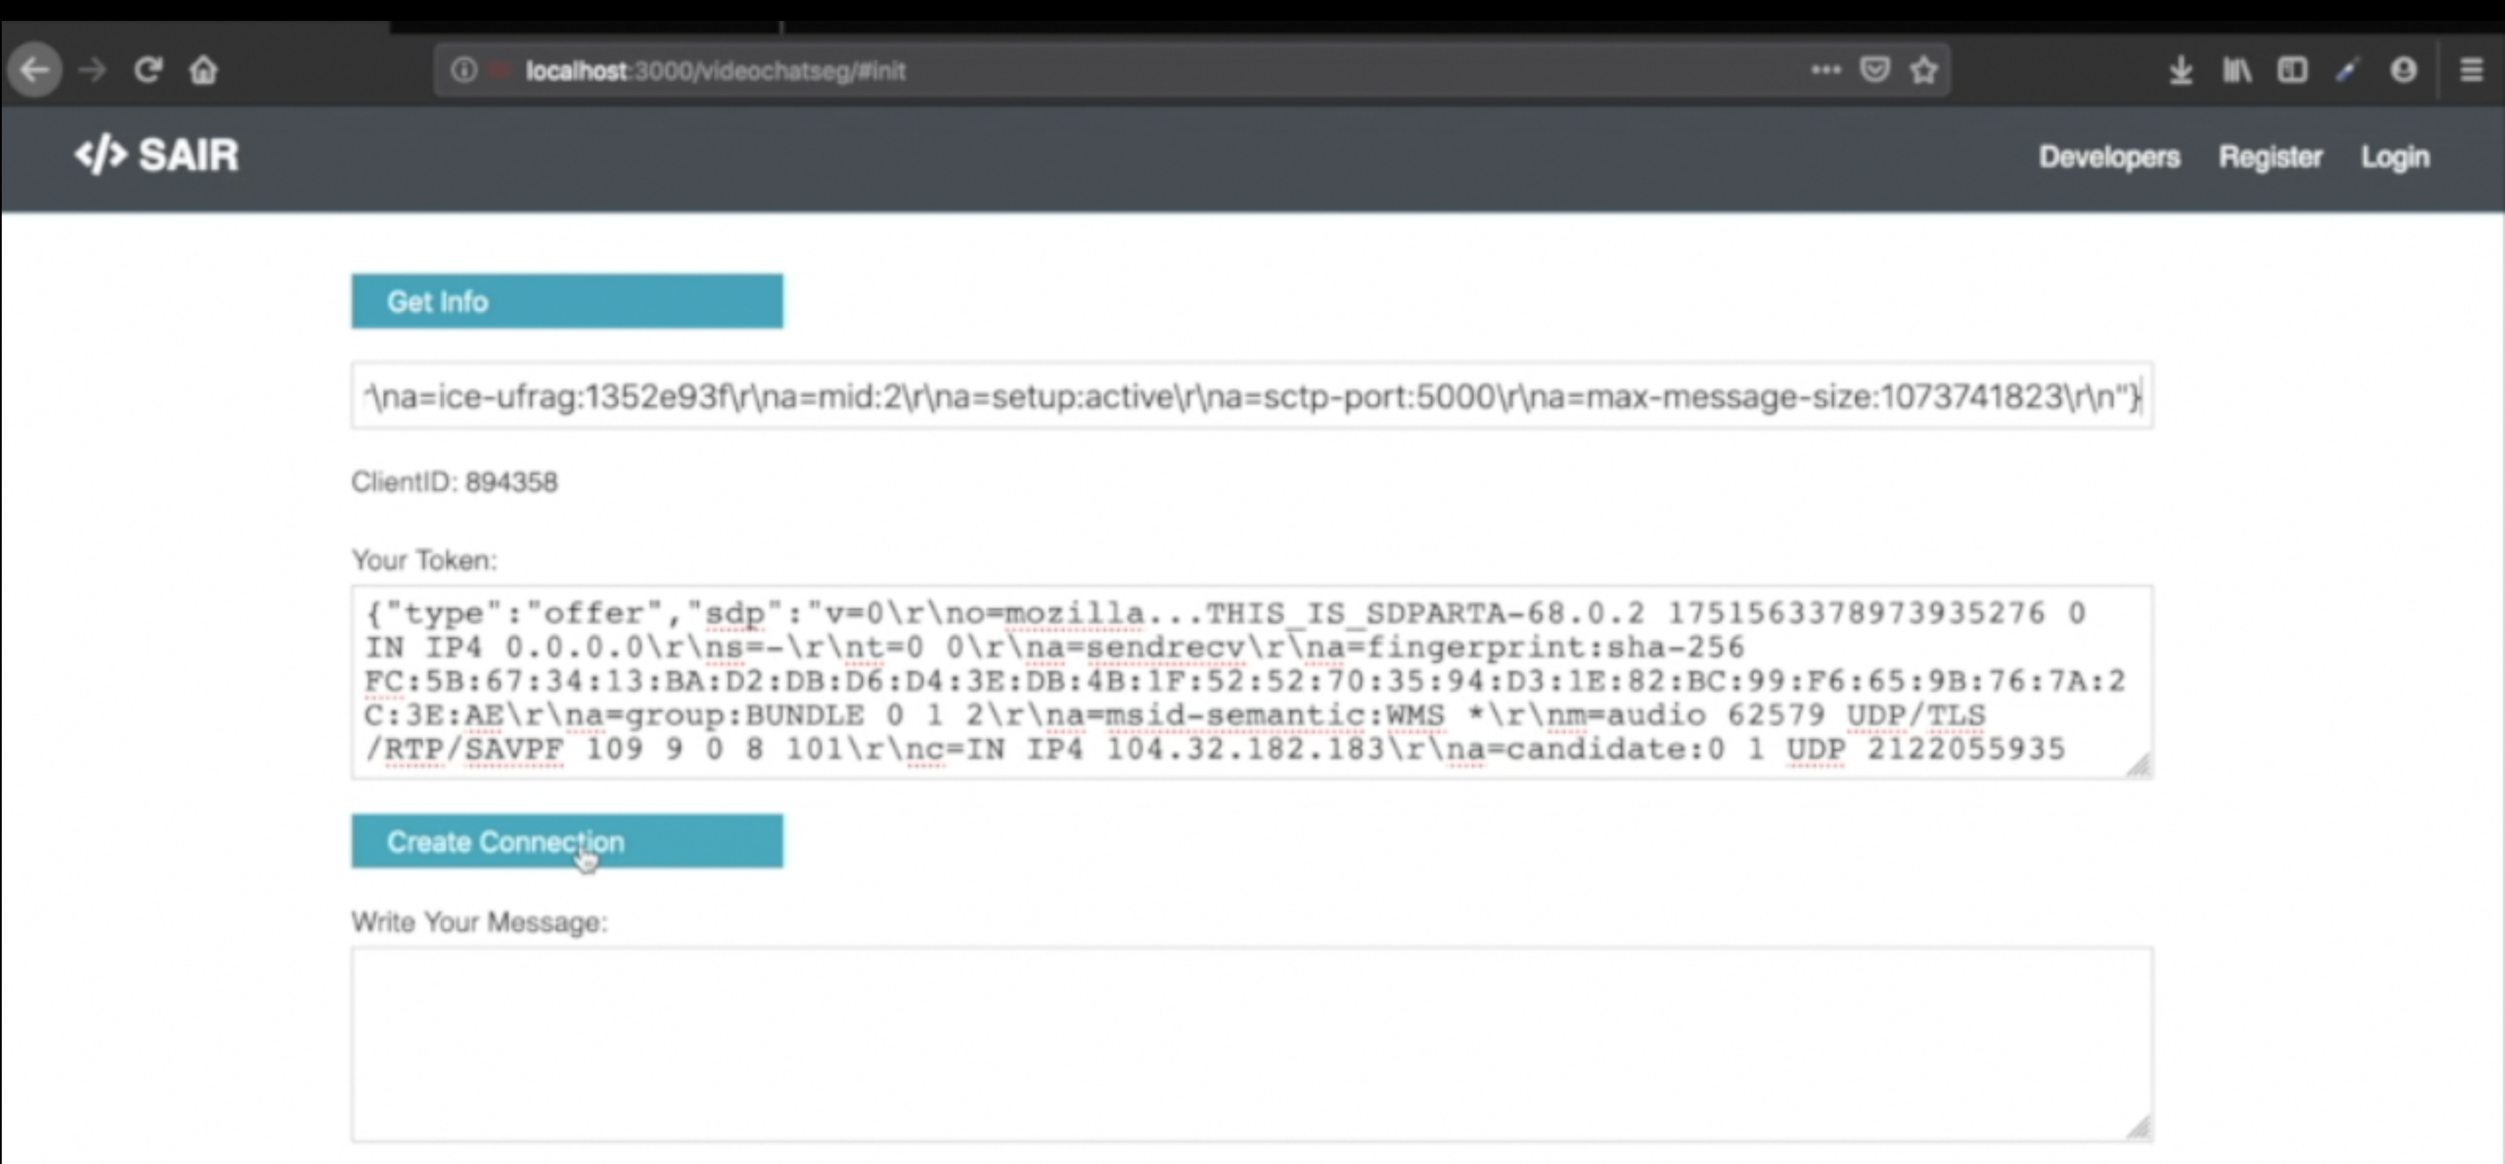Open site information icon in address bar
The height and width of the screenshot is (1164, 2505).
click(464, 70)
